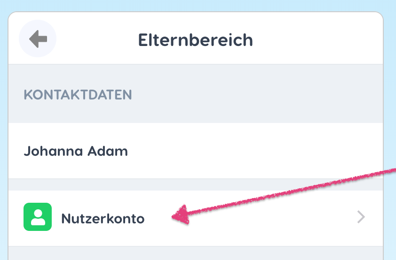The width and height of the screenshot is (396, 260).
Task: Select the Johanna Adam contact row
Action: pos(196,151)
